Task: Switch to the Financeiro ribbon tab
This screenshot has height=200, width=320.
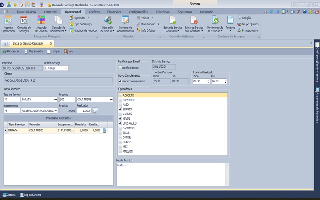Action: point(115,12)
